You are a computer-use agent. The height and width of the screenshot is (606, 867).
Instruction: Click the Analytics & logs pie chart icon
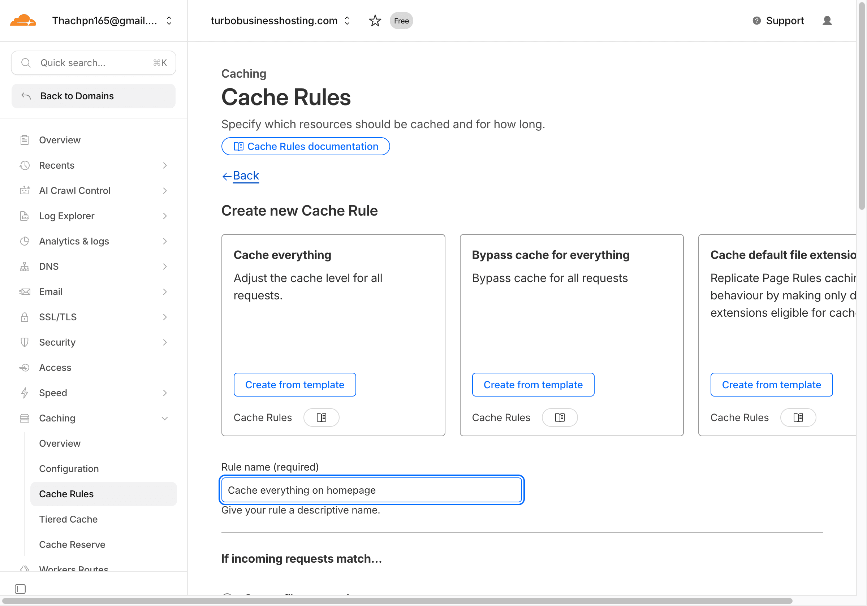click(24, 241)
